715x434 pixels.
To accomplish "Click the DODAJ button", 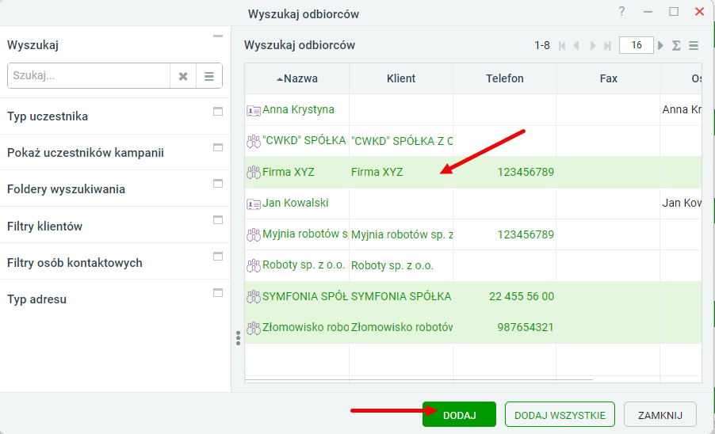I will pos(459,414).
